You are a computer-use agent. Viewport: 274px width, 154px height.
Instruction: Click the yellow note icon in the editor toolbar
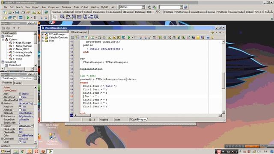click(198, 37)
